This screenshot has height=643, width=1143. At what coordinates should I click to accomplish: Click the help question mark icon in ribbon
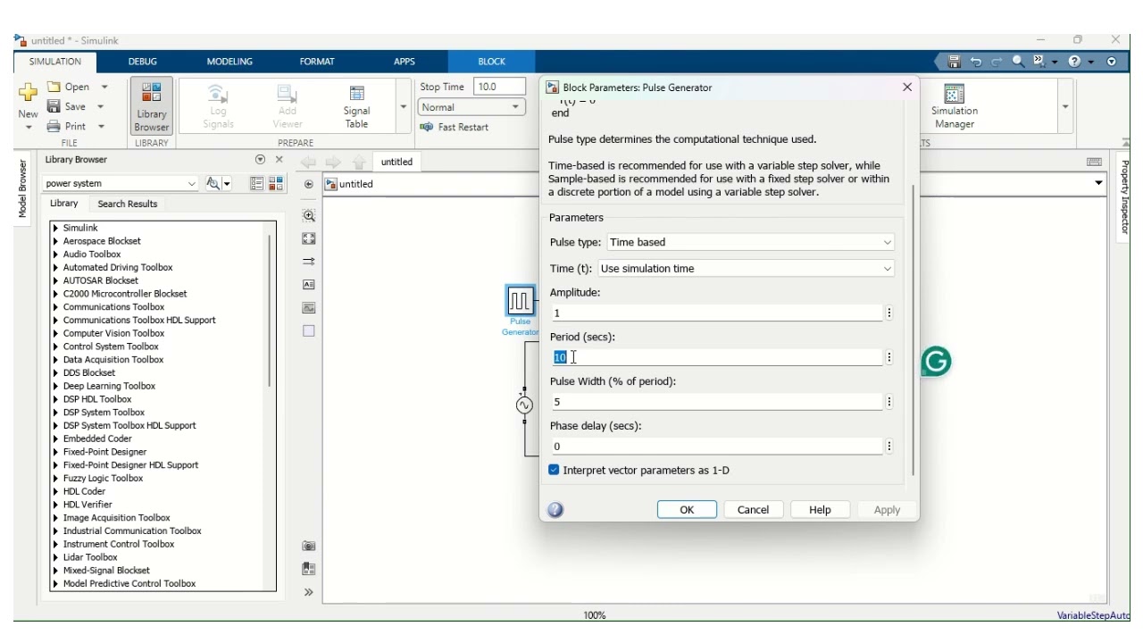click(x=1074, y=62)
